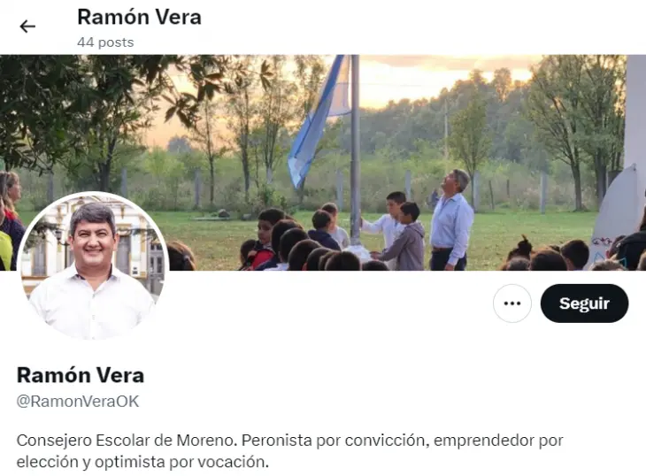
Task: Click the bio line ending optimista por vocación
Action: (142, 462)
